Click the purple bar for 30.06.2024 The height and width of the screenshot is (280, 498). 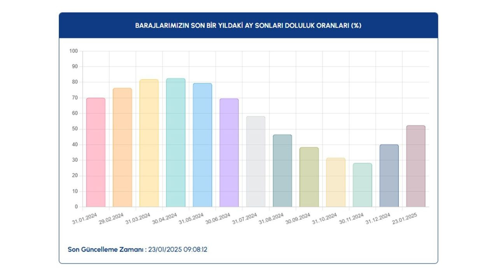click(x=229, y=153)
